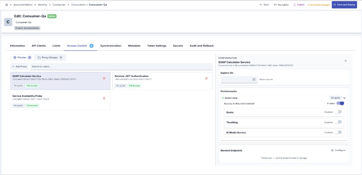Click the Proxies count badge 3
The width and height of the screenshot is (362, 175).
coord(30,58)
